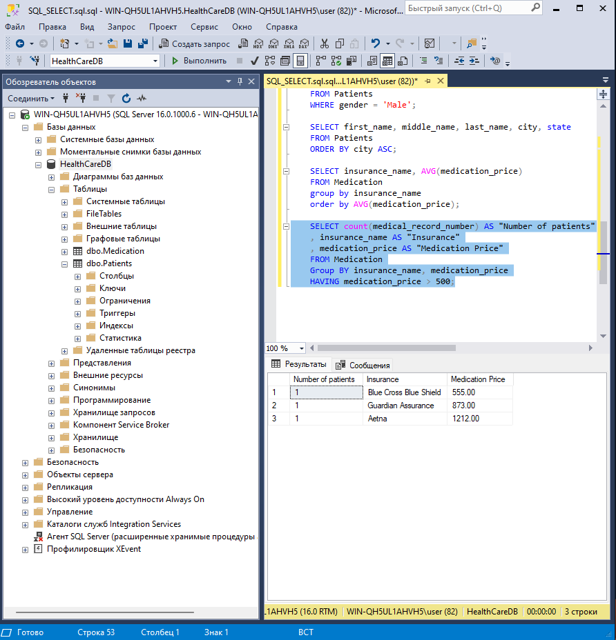The width and height of the screenshot is (616, 640).
Task: Toggle auto-hide pin of Object Explorer
Action: pos(240,81)
